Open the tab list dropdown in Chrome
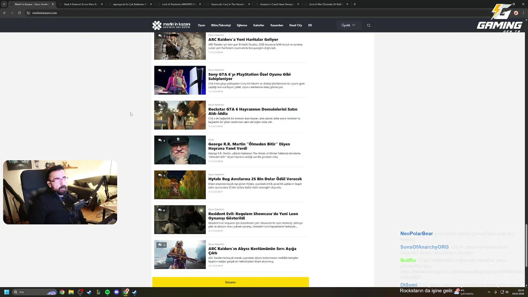The image size is (528, 297). pos(5,4)
